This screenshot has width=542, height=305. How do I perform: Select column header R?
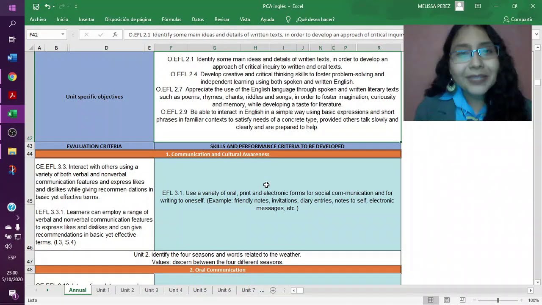(x=379, y=48)
